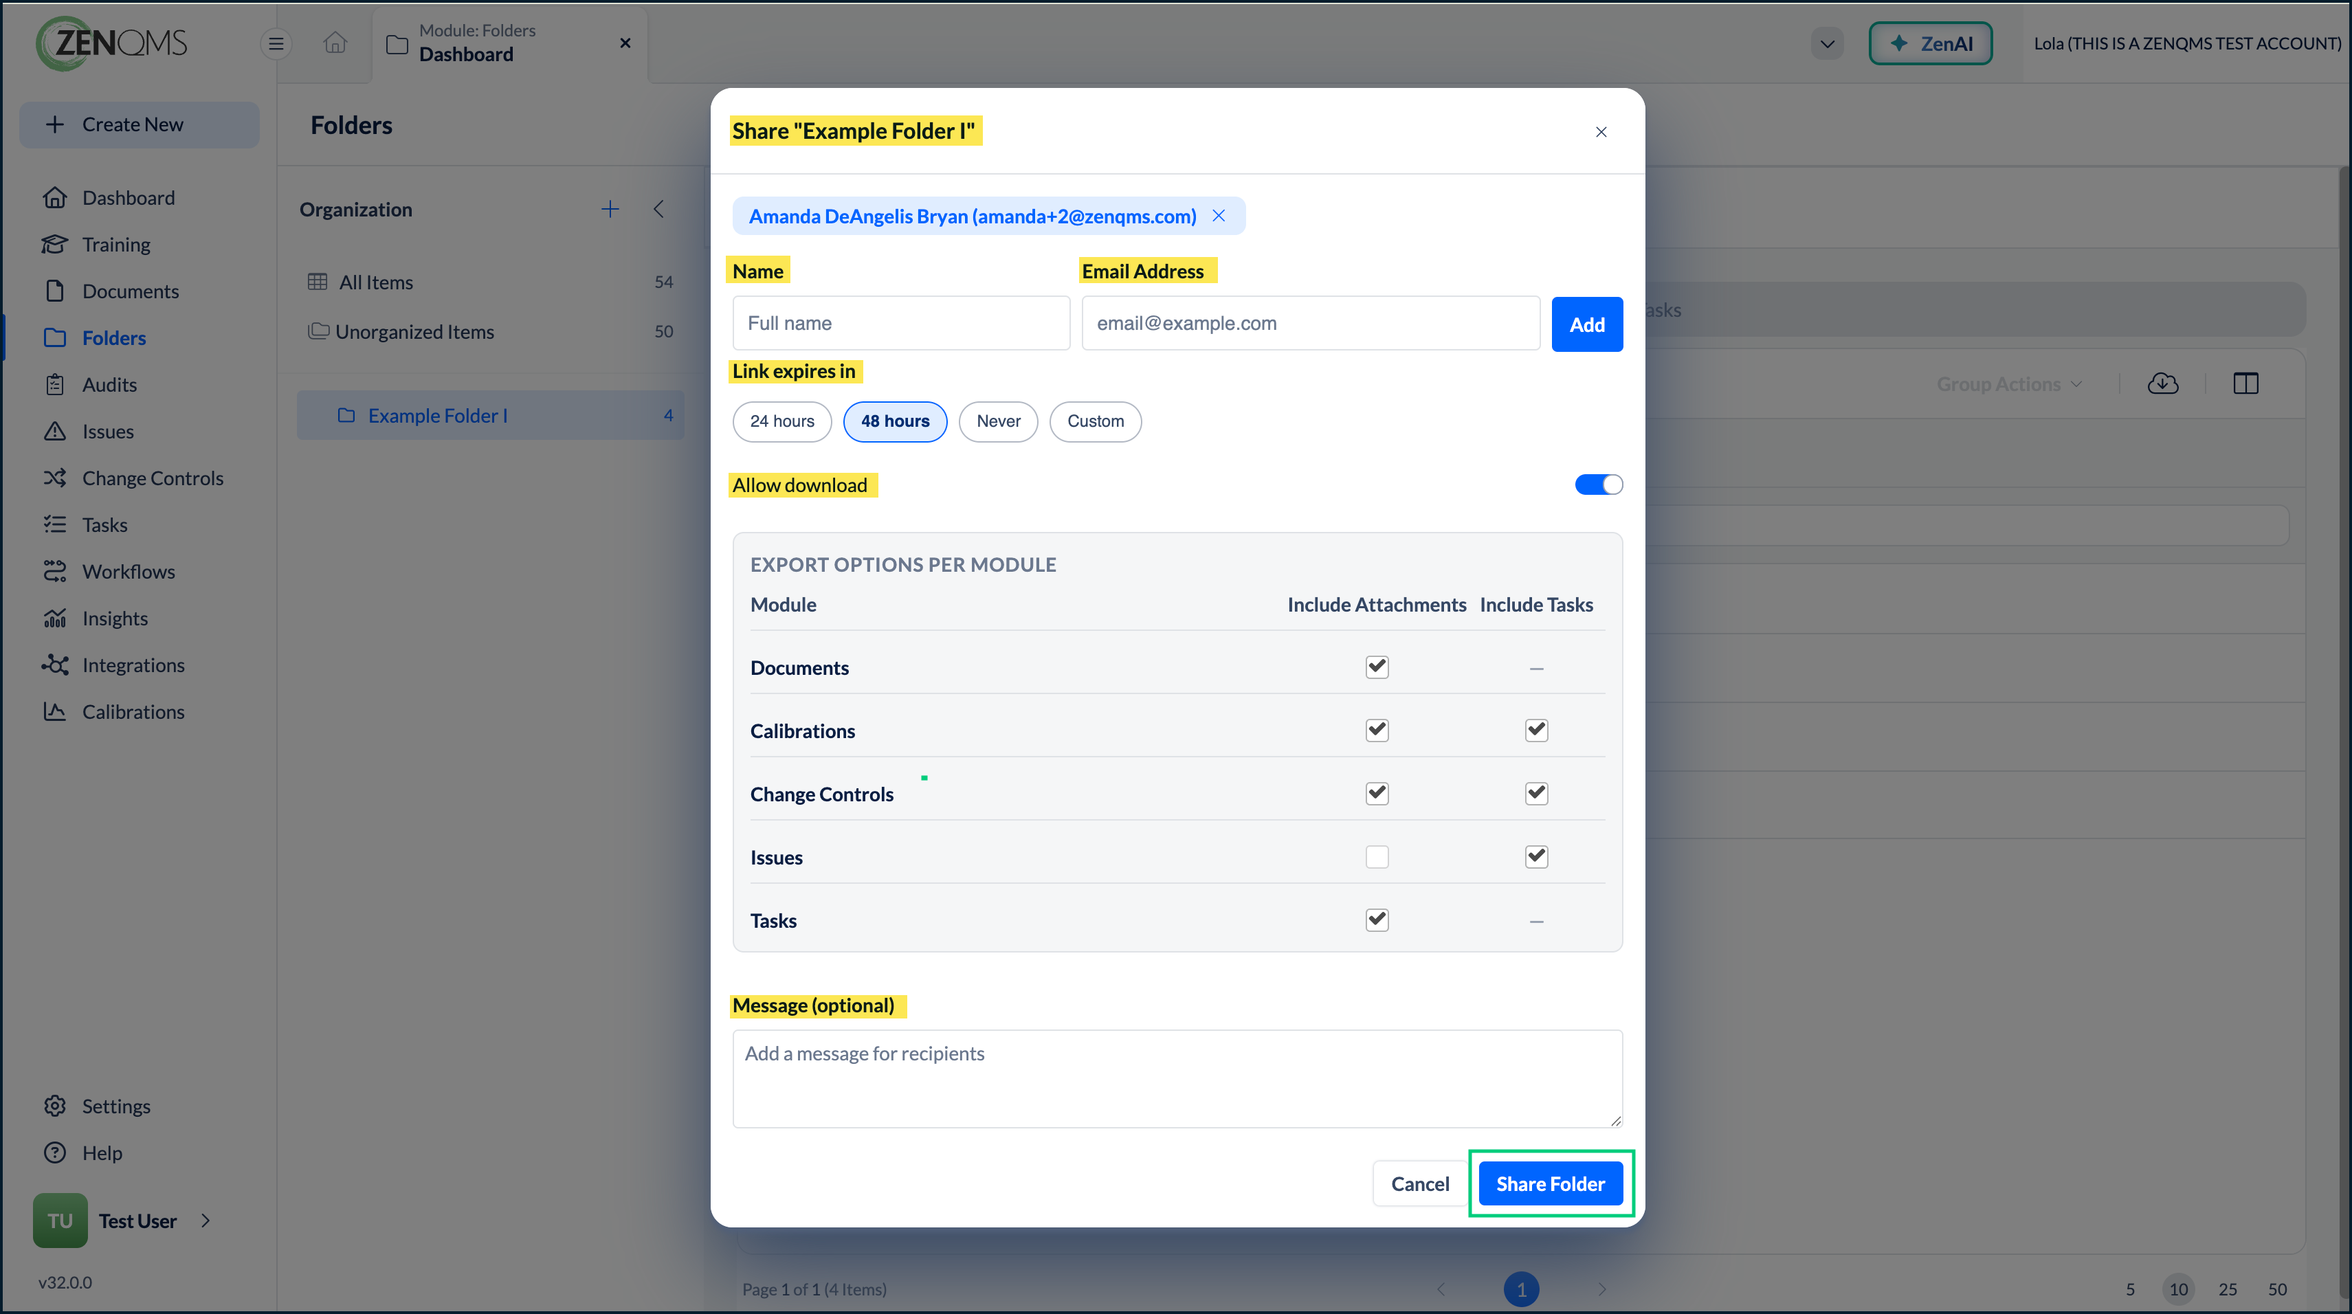Click the Change Controls shuffle icon
Image resolution: width=2352 pixels, height=1314 pixels.
click(x=55, y=478)
